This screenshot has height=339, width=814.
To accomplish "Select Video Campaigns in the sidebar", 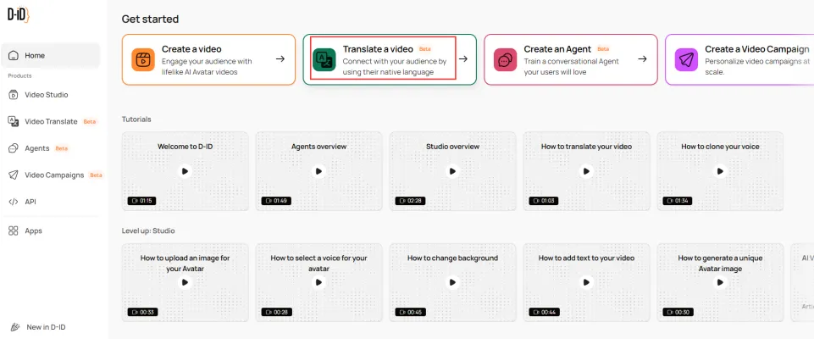I will pos(54,175).
